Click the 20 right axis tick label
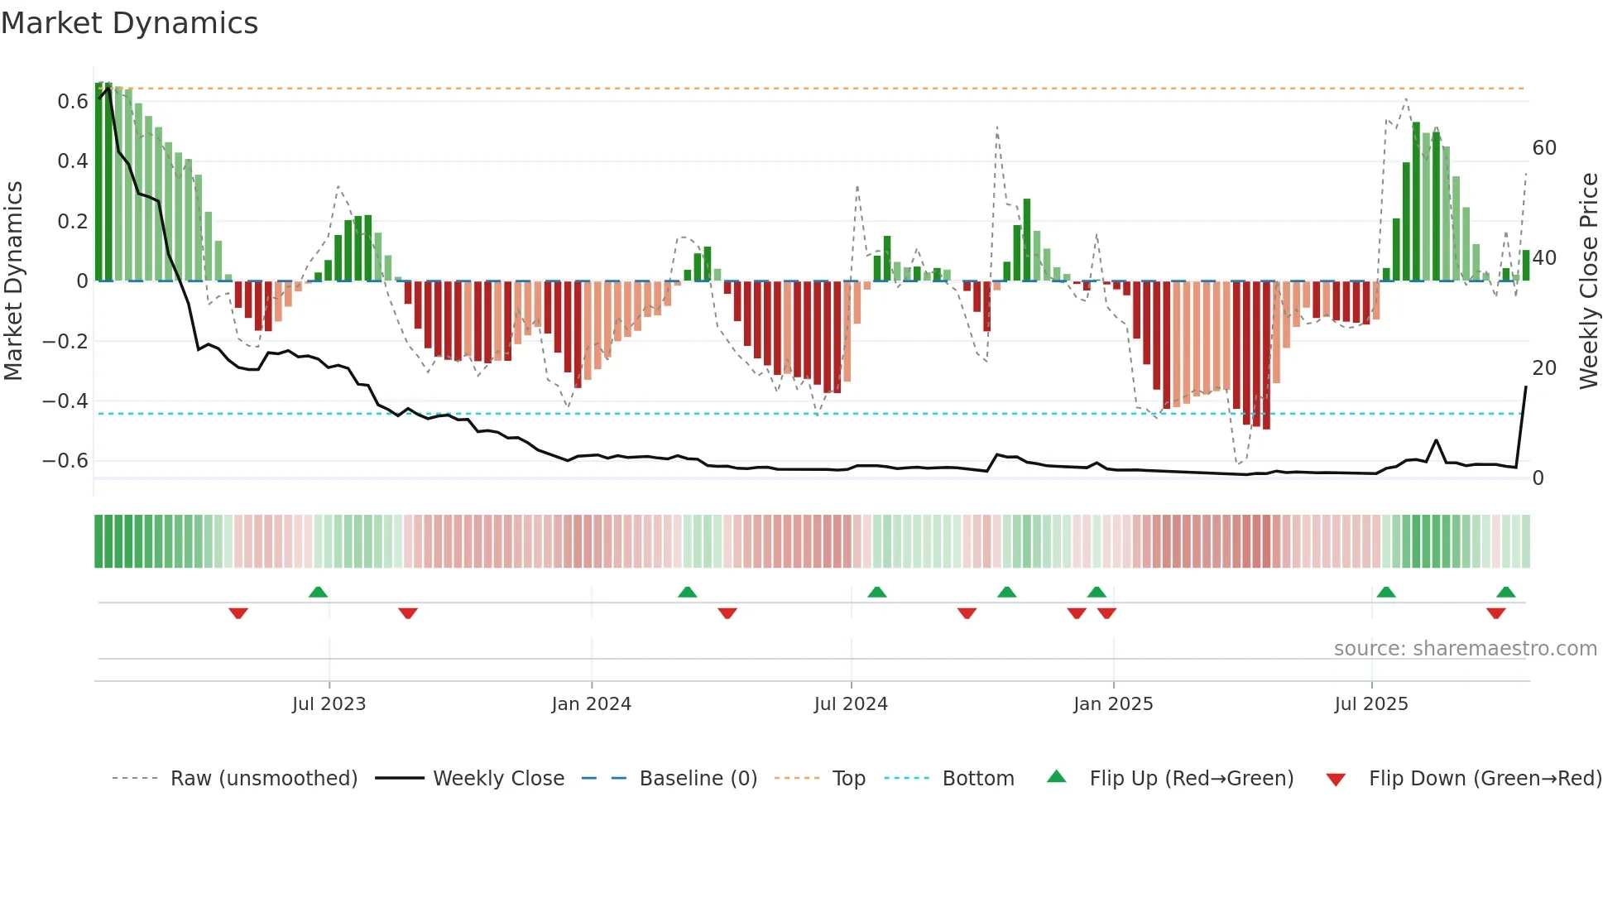This screenshot has width=1622, height=912. pyautogui.click(x=1544, y=368)
